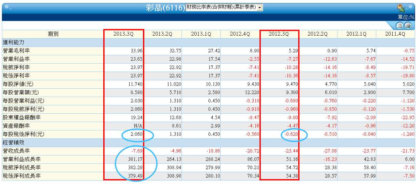The height and width of the screenshot is (184, 418).
Task: Click value 23.65 in 營業利益率 row
Action: (137, 59)
